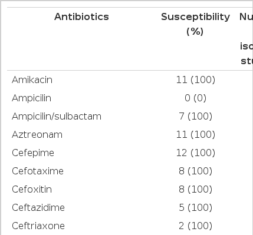Click the Ampicilin/sulbactam antibiotic name

57,117
